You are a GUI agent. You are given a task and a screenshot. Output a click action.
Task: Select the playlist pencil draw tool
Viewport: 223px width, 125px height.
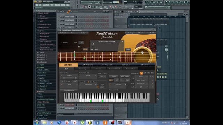120,11
